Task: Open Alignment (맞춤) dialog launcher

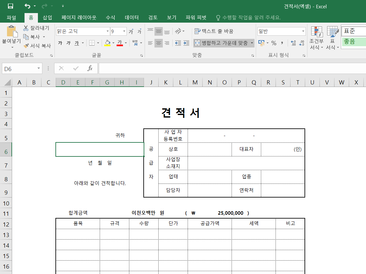Action: tap(253, 55)
